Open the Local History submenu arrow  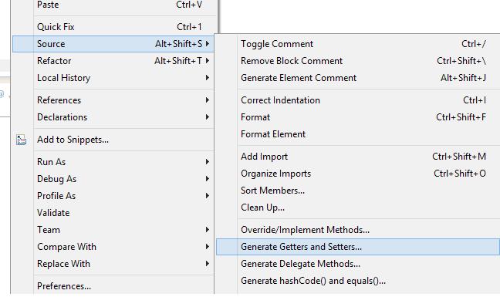click(x=208, y=77)
